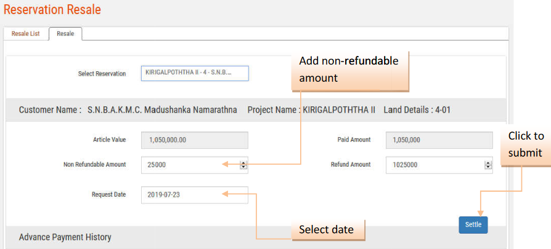Click the Advance Payment History section header
Viewport: 551px width, 249px height.
65,237
